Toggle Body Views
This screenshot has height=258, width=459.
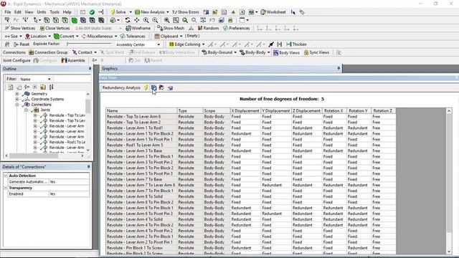286,52
